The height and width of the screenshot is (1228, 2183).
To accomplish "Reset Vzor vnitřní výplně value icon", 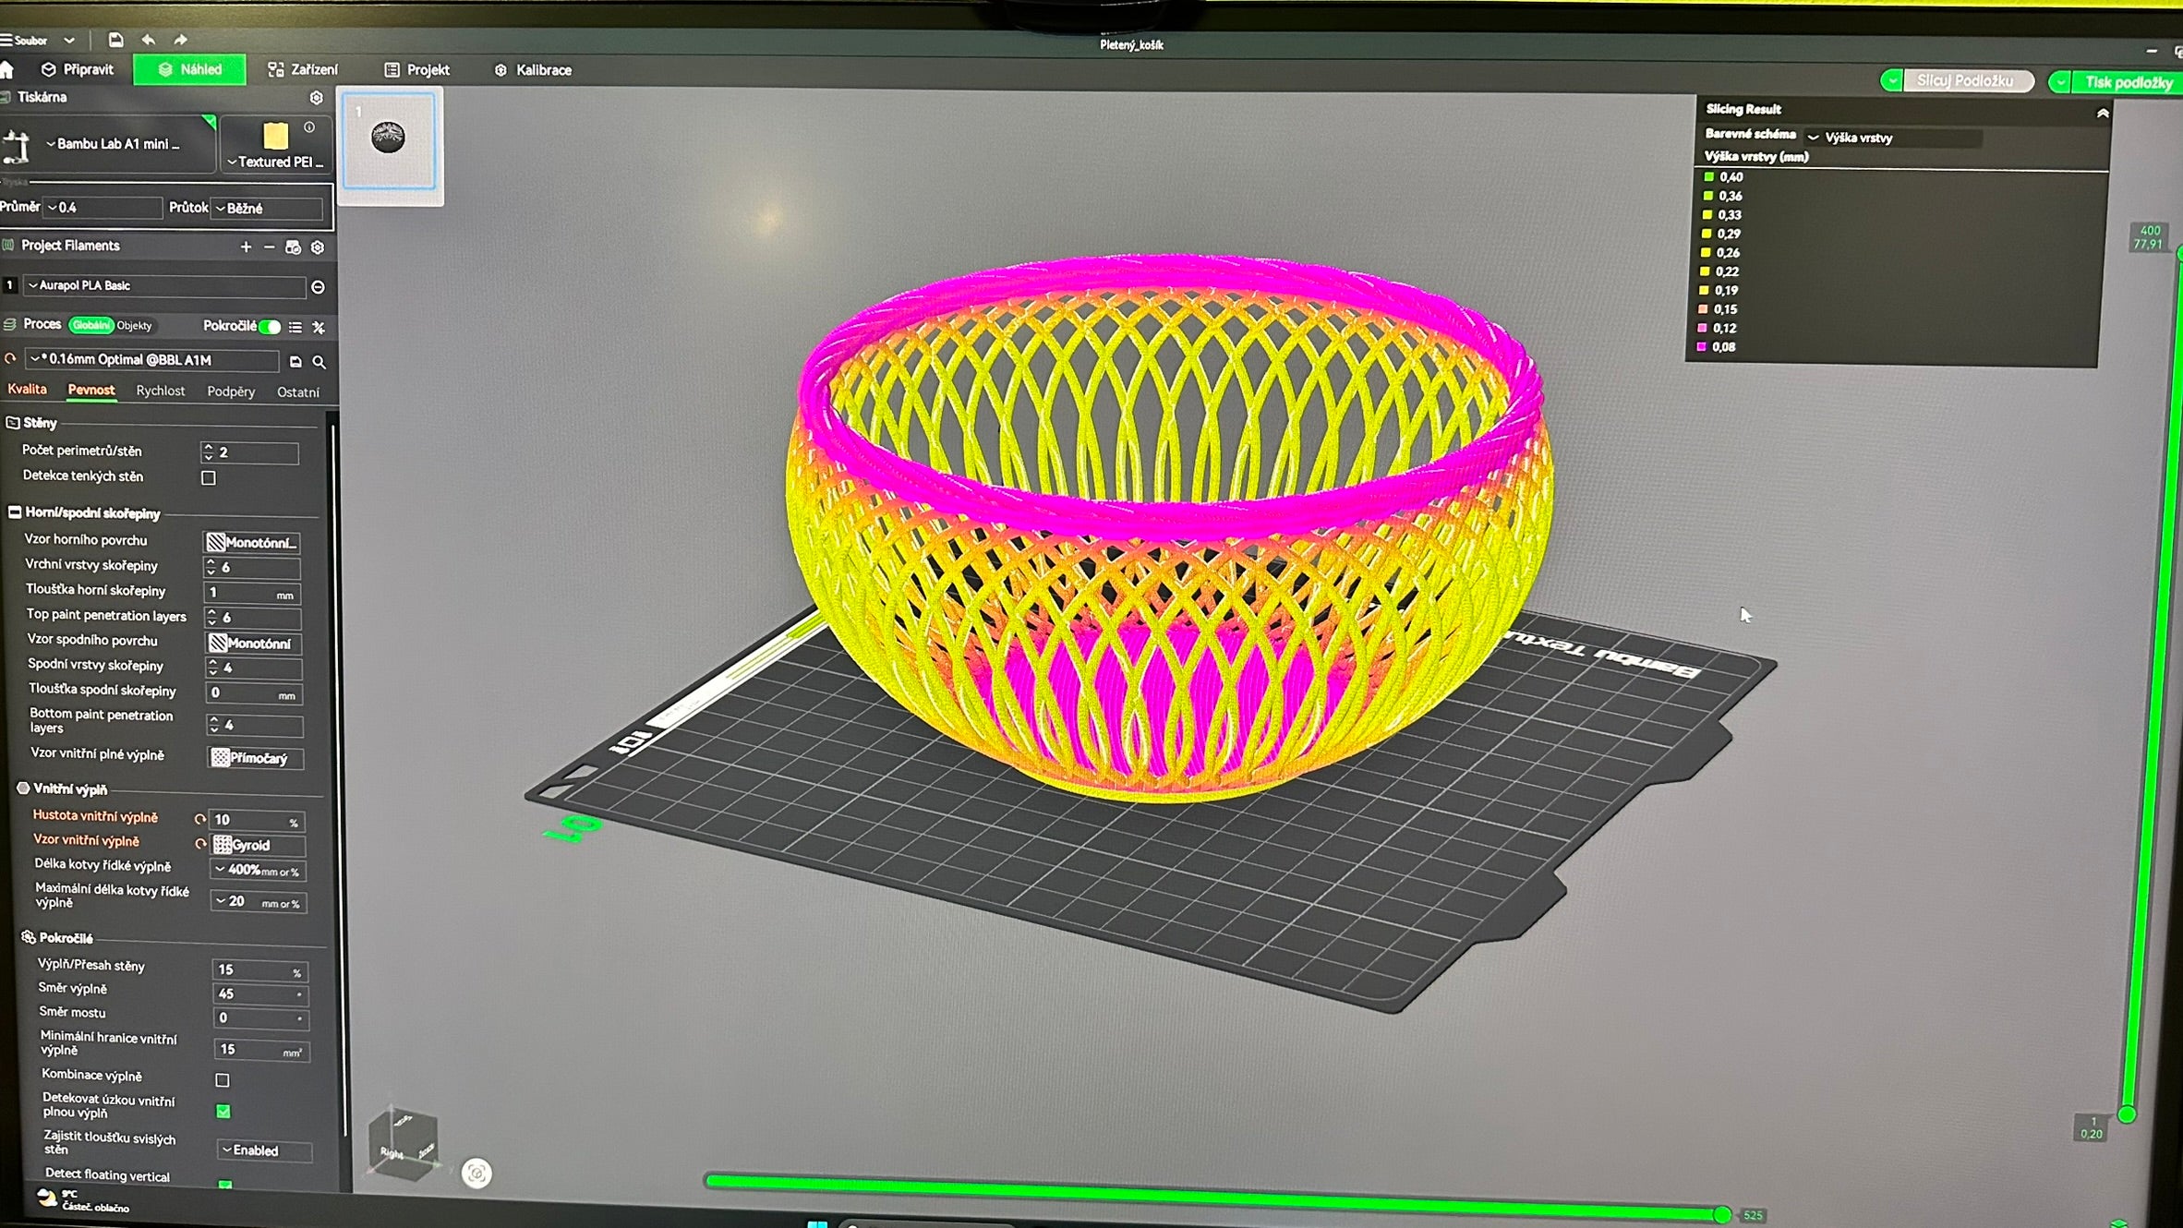I will tap(200, 844).
